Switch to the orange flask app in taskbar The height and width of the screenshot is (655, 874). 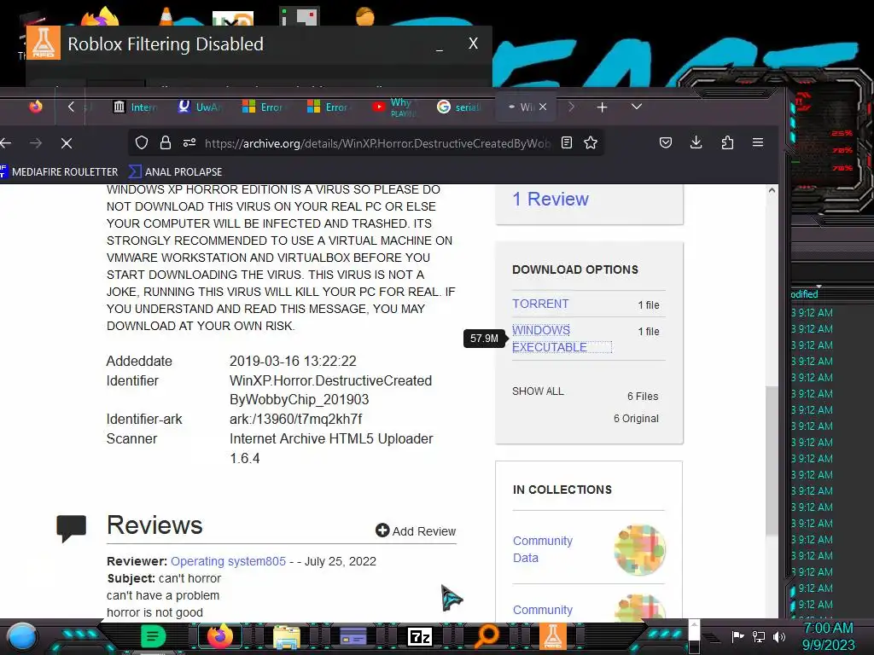point(553,636)
